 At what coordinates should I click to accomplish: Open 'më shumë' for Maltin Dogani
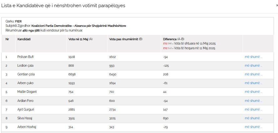tap(253, 92)
